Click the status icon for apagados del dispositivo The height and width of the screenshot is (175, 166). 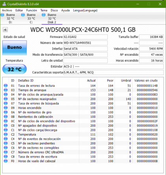tap(6, 126)
